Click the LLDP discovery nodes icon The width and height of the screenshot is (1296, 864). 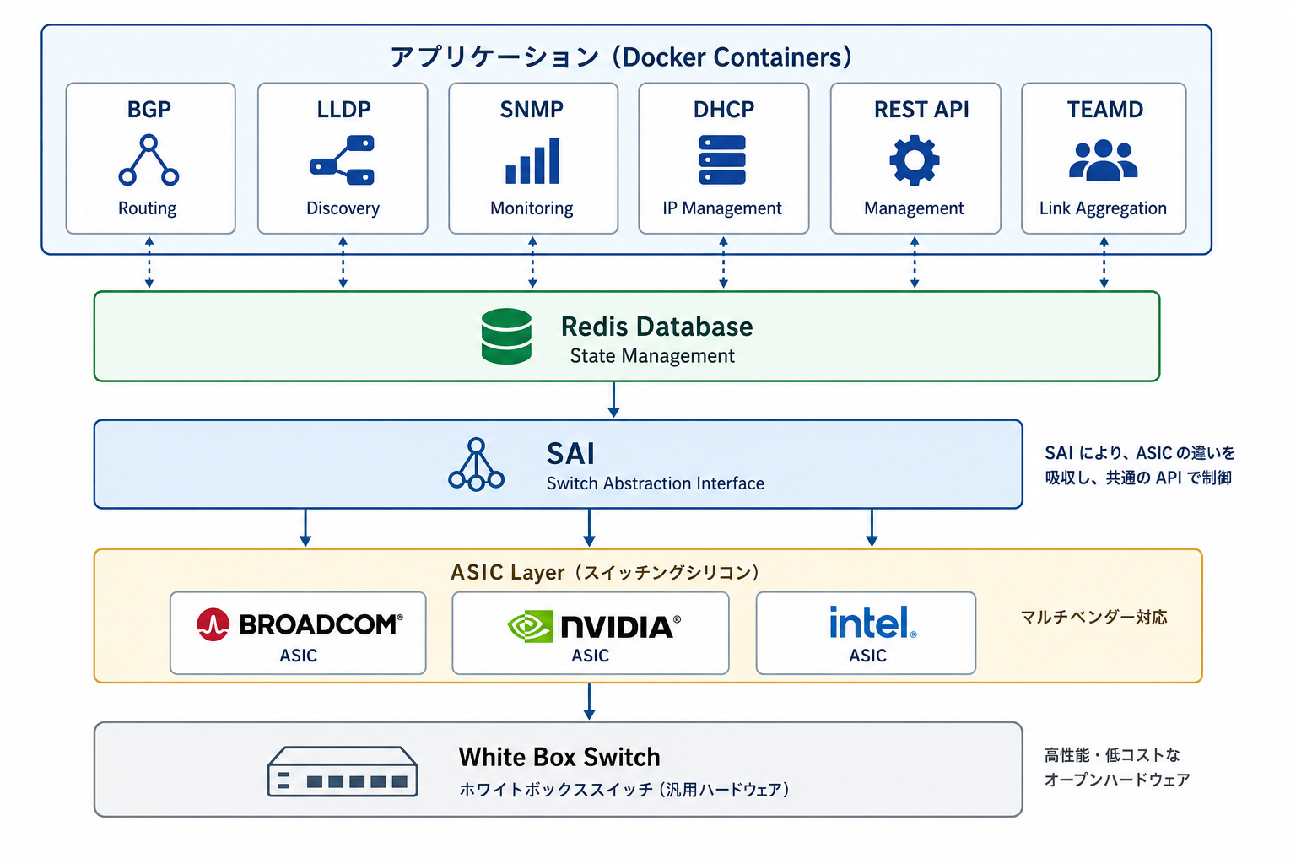pos(343,160)
